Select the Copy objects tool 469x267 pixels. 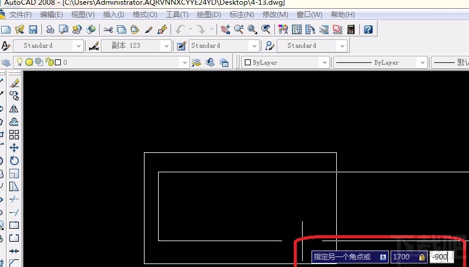[14, 96]
